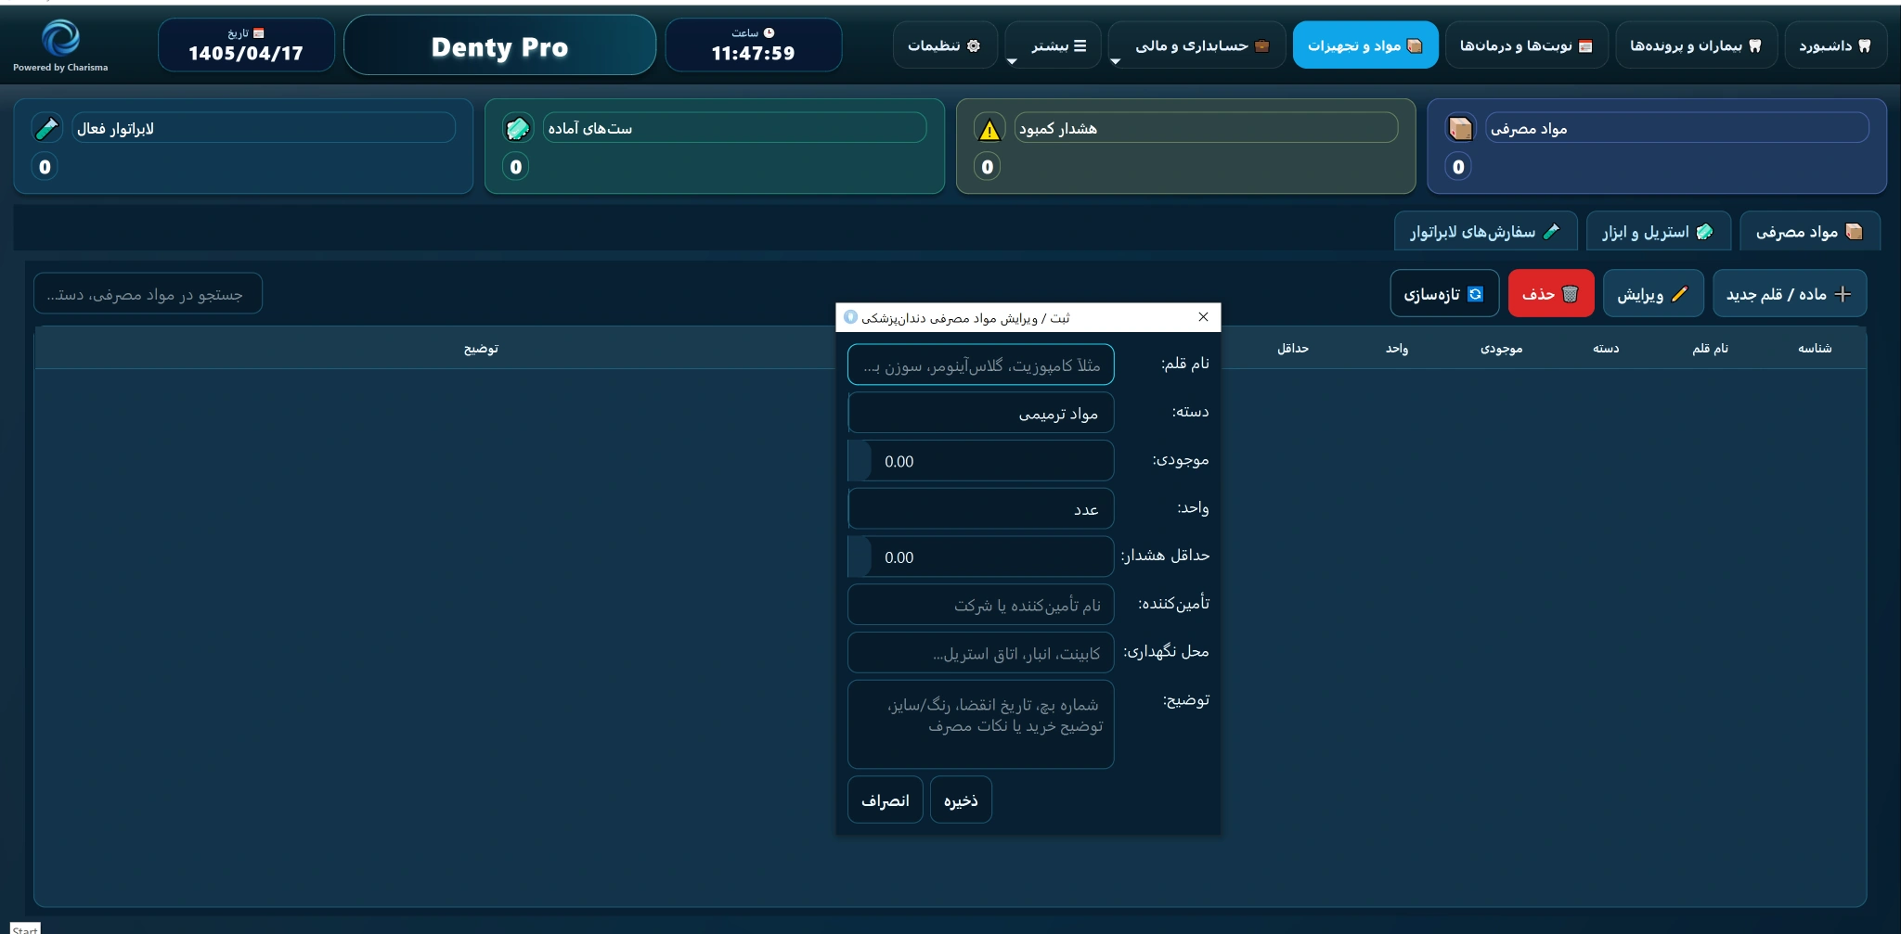Click the حداقل هشدار value field
Screen dimensions: 1901x934
tap(981, 557)
